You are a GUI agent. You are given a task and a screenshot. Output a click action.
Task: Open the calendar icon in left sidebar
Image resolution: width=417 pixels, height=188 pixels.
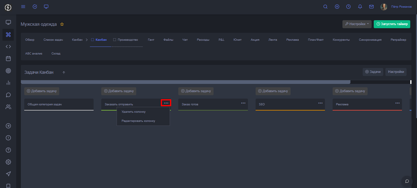8,58
